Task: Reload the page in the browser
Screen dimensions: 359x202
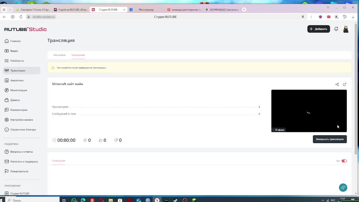Action: pyautogui.click(x=21, y=17)
